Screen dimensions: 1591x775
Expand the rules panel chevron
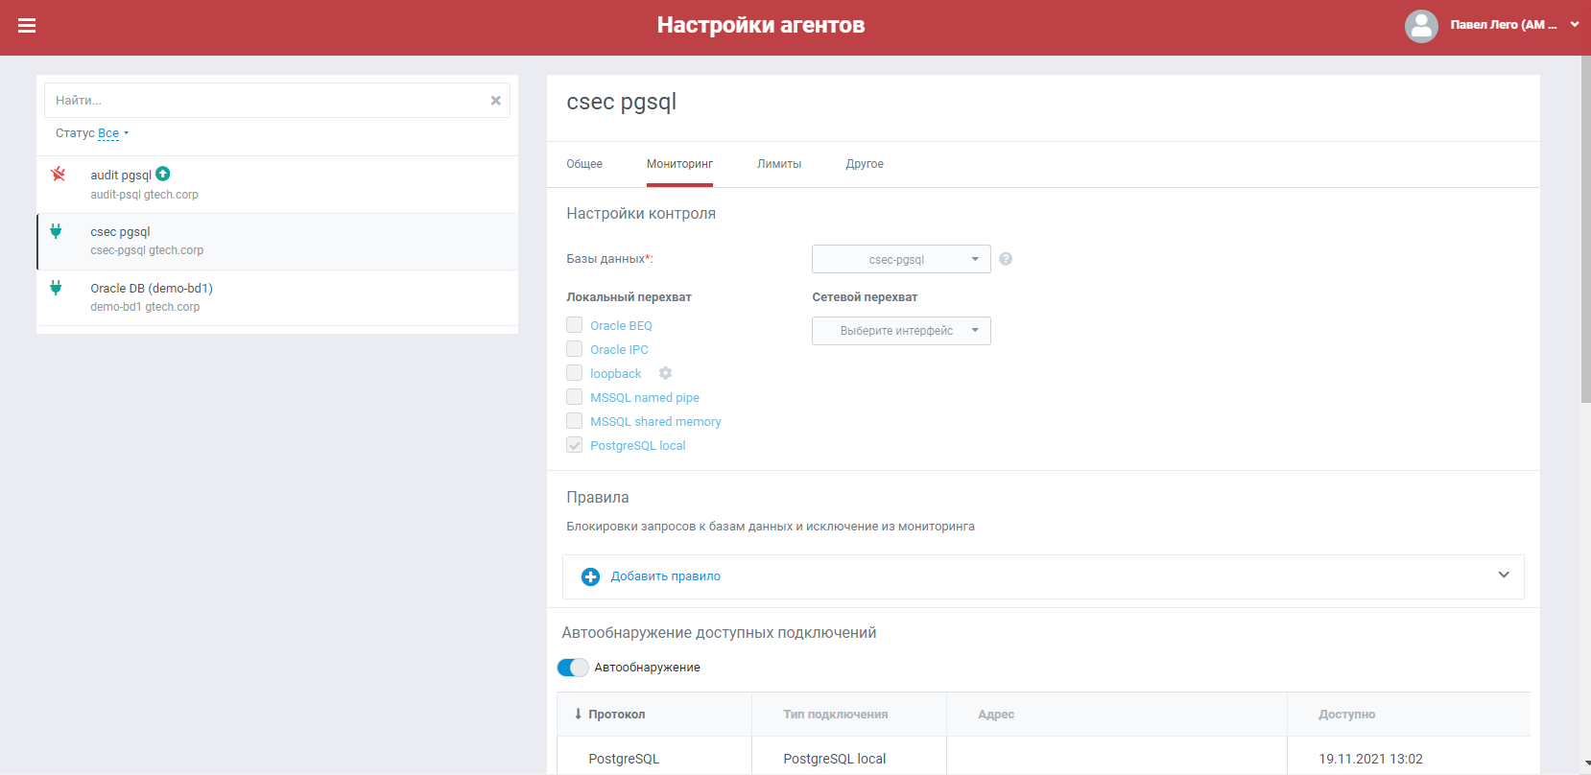tap(1503, 575)
